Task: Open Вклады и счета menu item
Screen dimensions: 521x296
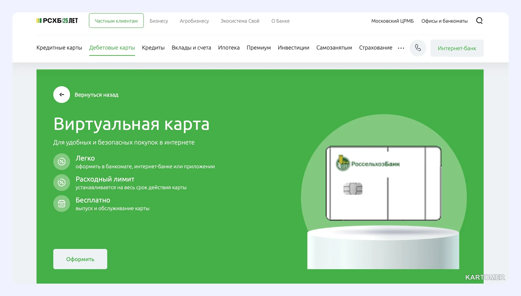Action: click(x=191, y=48)
